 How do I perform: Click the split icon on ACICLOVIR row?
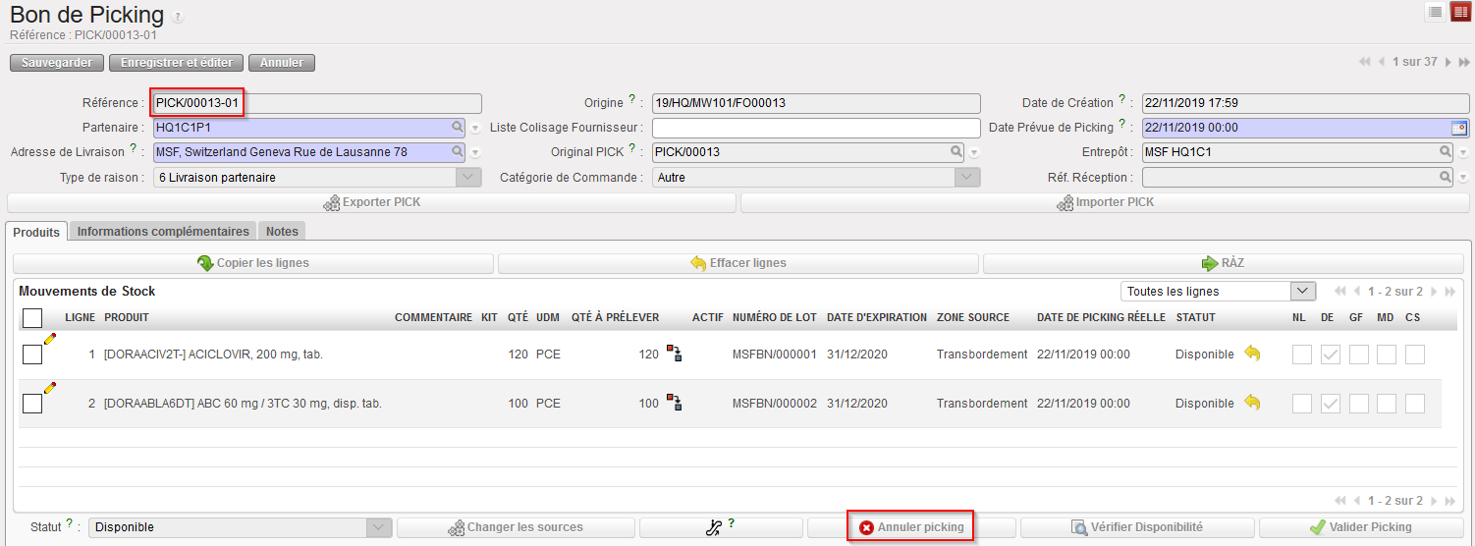pyautogui.click(x=675, y=354)
